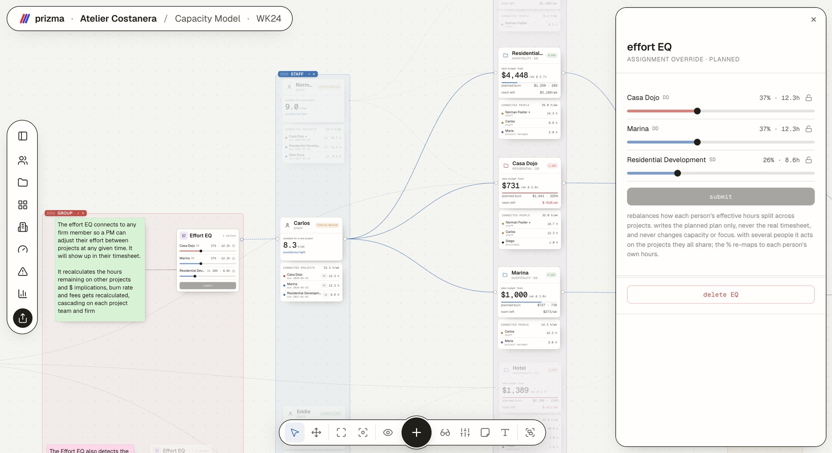The width and height of the screenshot is (832, 453).
Task: Click the $731 labor budget value
Action: 510,186
